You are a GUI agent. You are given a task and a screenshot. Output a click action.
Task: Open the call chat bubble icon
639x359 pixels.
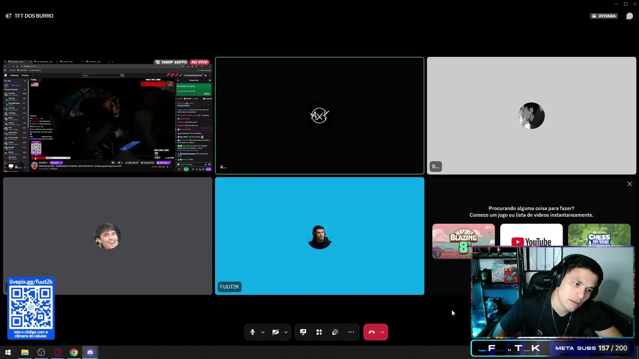pos(630,16)
